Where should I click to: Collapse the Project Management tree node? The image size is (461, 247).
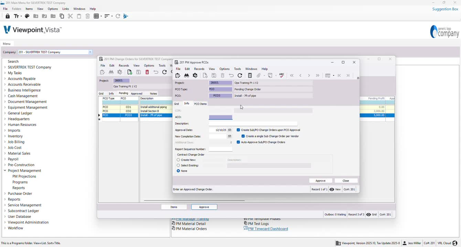coord(5,170)
